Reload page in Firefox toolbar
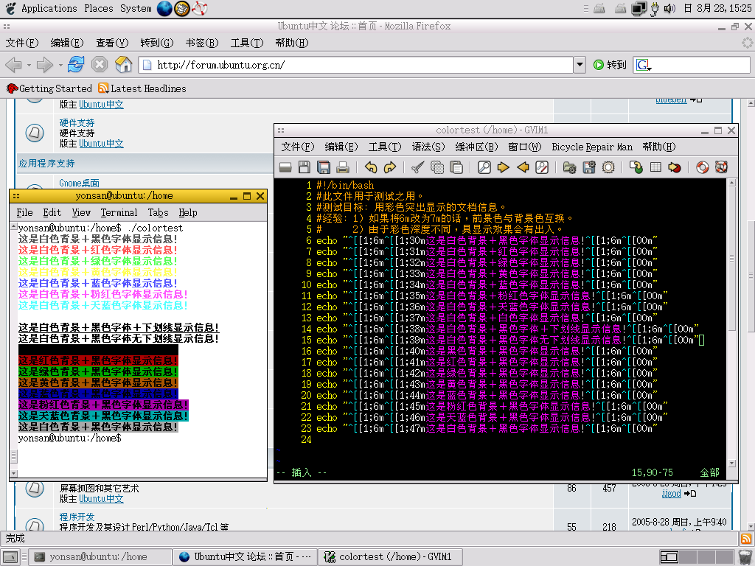This screenshot has width=755, height=566. point(76,64)
